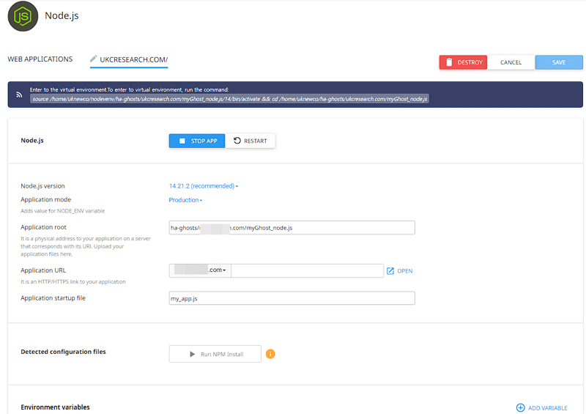Click the 'Application startup file' label

pos(53,298)
